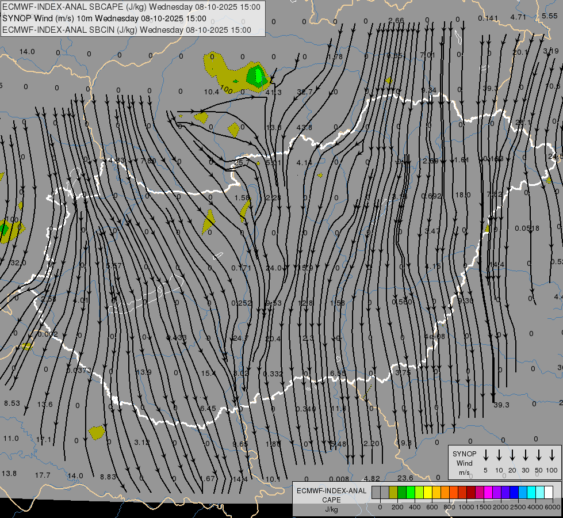This screenshot has width=563, height=518.
Task: Pick the white 6000 J/kg color swatch
Action: pyautogui.click(x=548, y=492)
